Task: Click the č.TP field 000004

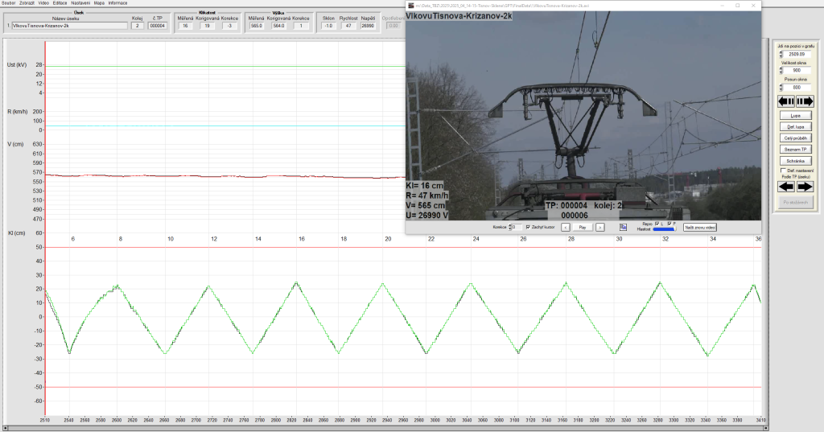Action: [158, 26]
